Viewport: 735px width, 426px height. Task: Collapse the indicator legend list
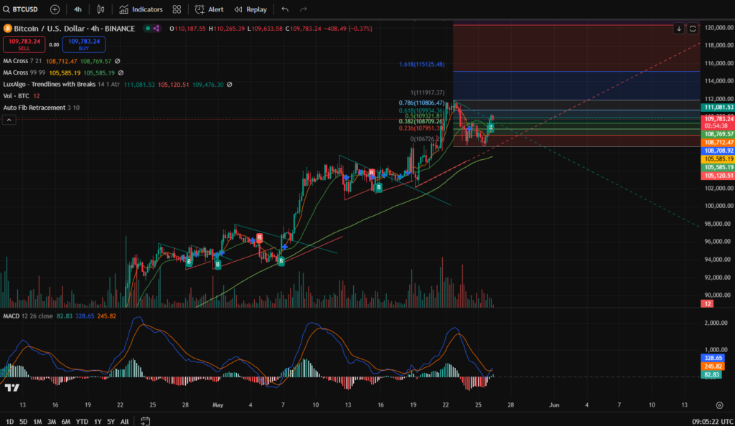[x=9, y=120]
